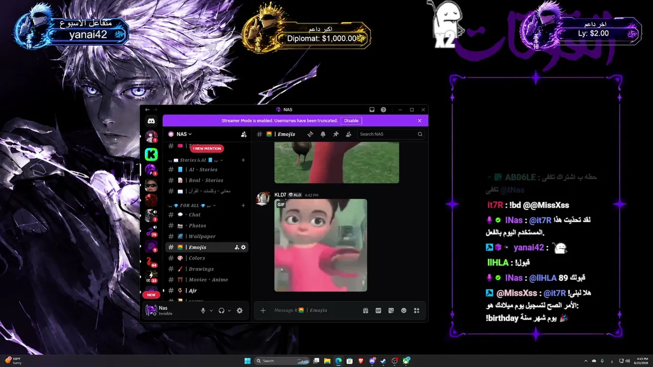Send a gift icon in message bar
This screenshot has width=653, height=367.
coord(365,310)
